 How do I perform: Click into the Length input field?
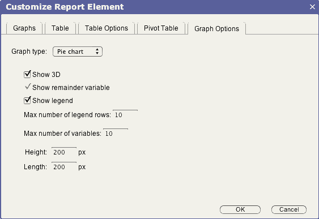[64, 167]
